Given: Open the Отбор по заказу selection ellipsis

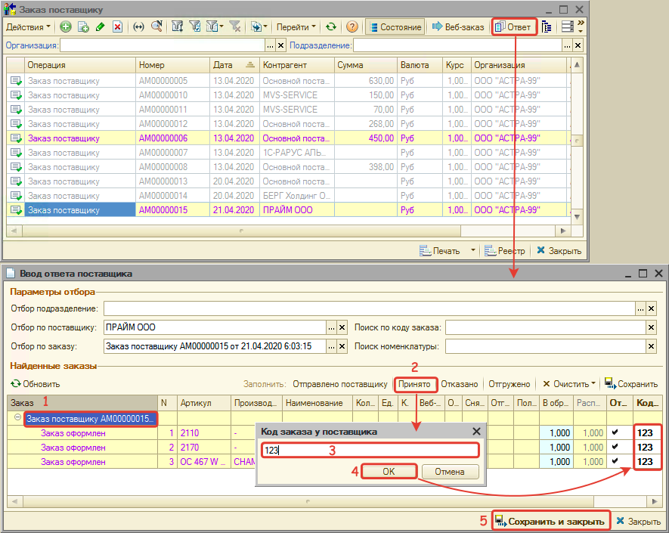Looking at the screenshot, I should click(x=332, y=346).
